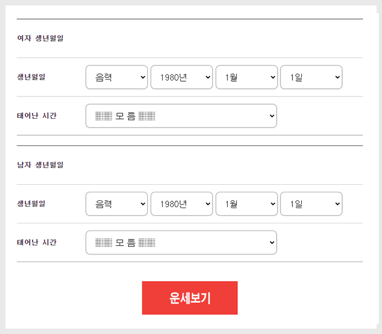
Task: Click the chevron arrow on man's day dropdown
Action: point(337,204)
